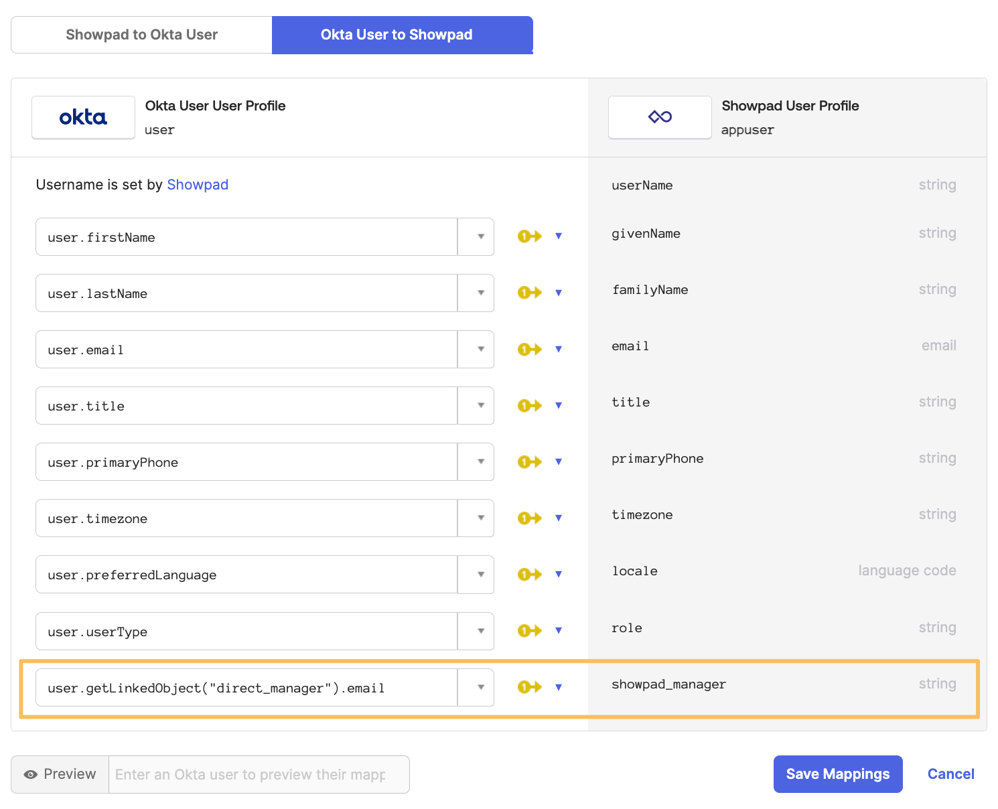Image resolution: width=998 pixels, height=809 pixels.
Task: Expand mapping options triangle for role
Action: tap(559, 631)
